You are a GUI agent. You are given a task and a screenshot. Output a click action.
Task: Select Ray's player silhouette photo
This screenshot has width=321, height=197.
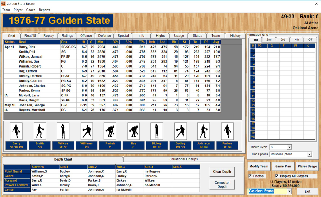coord(134,131)
